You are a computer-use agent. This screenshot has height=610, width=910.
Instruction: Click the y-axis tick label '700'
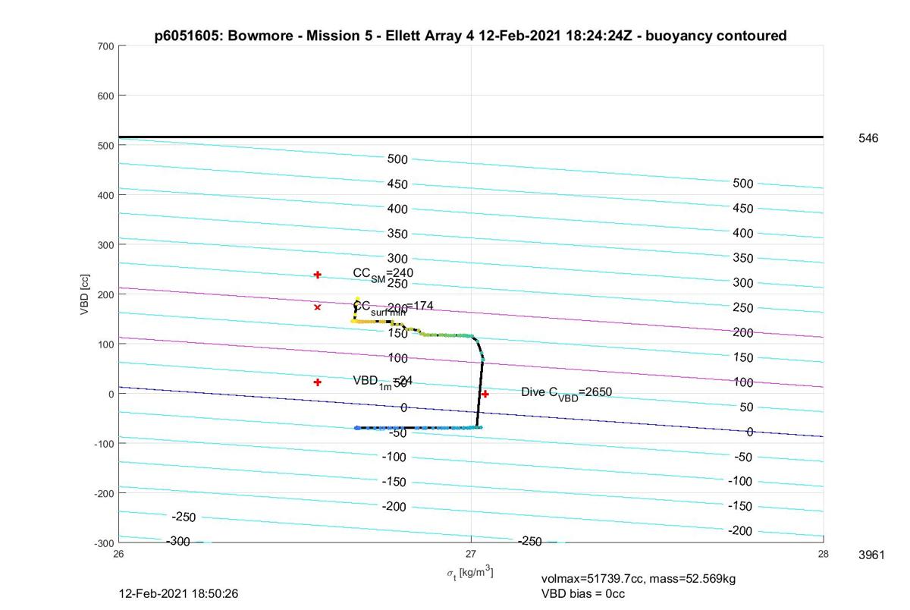coord(105,46)
